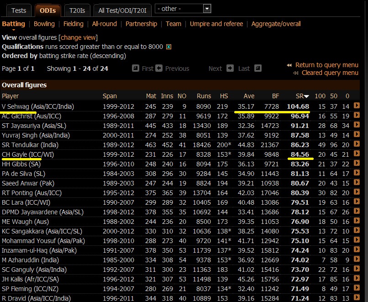Switch to the Tests tab
Image resolution: width=368 pixels, height=302 pixels.
pyautogui.click(x=19, y=10)
